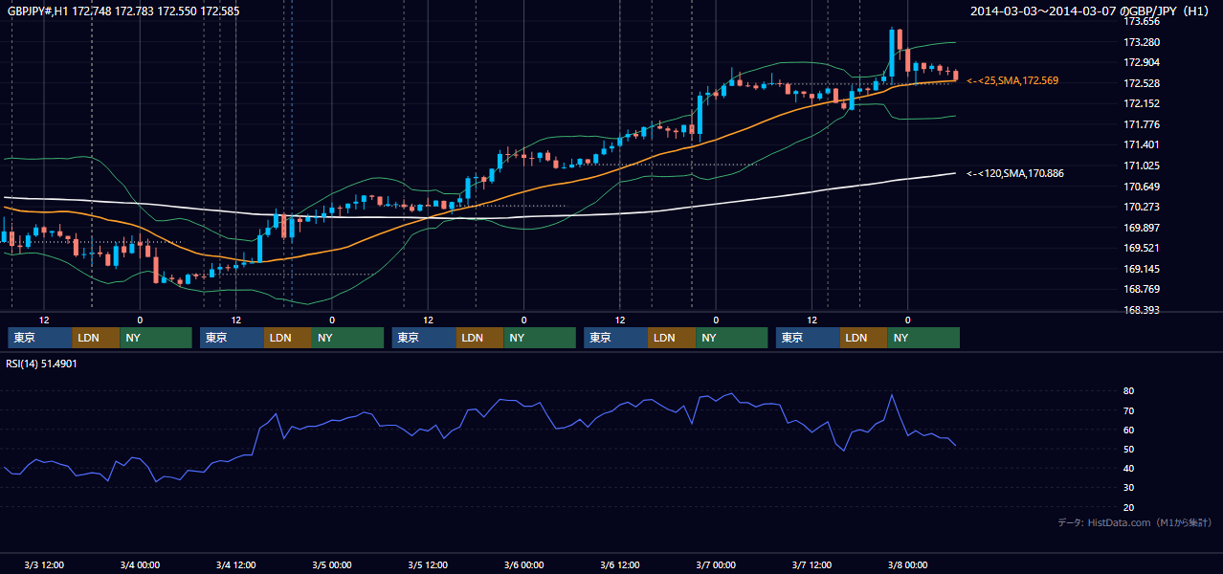Image resolution: width=1223 pixels, height=574 pixels.
Task: Click the 173.280 price axis label
Action: coord(1141,42)
